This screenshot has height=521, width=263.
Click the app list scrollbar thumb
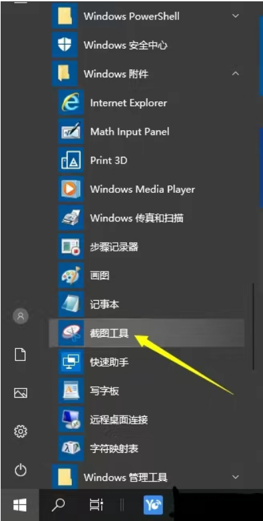(x=253, y=326)
